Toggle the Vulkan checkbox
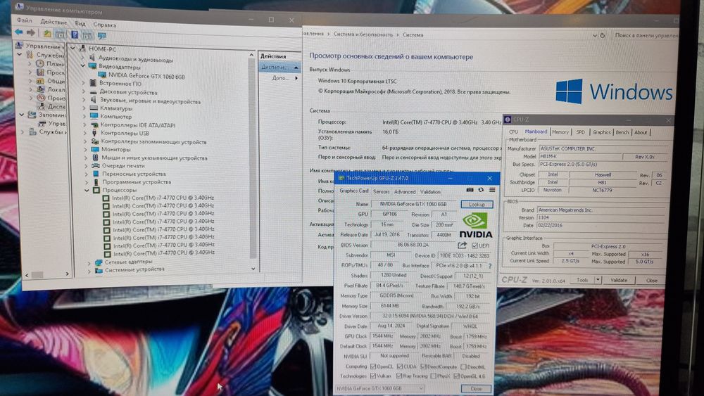The image size is (704, 396). 373,376
